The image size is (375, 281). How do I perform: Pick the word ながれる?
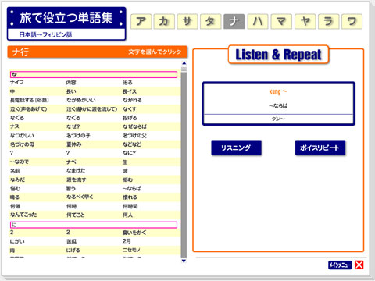[132, 100]
